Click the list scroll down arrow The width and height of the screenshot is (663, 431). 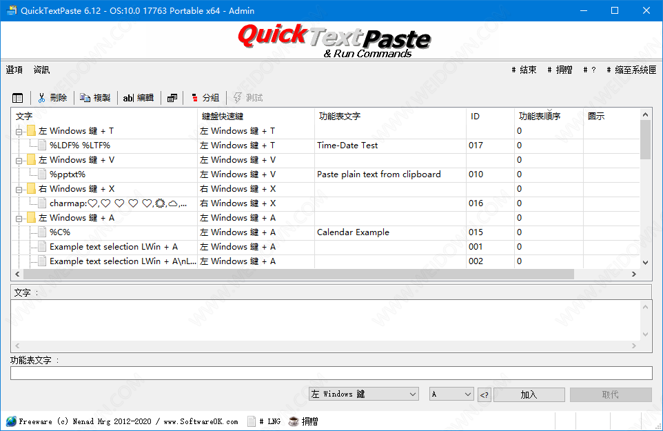pyautogui.click(x=645, y=263)
